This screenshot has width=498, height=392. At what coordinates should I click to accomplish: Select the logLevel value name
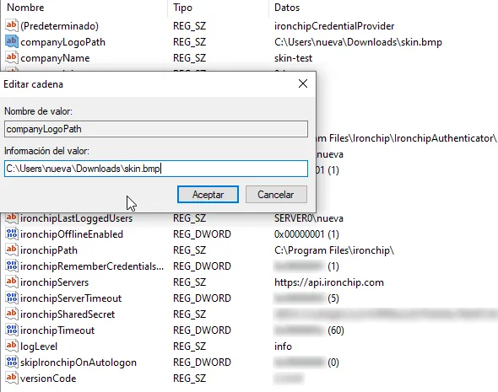[x=39, y=346]
